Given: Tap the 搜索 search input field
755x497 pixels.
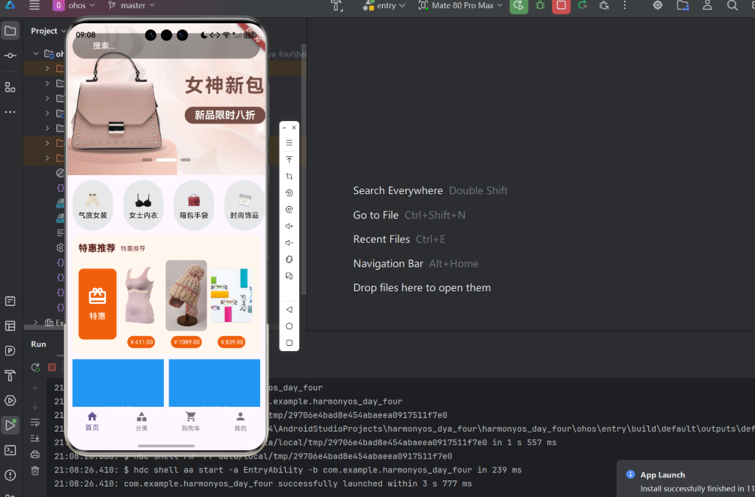Looking at the screenshot, I should [x=165, y=47].
